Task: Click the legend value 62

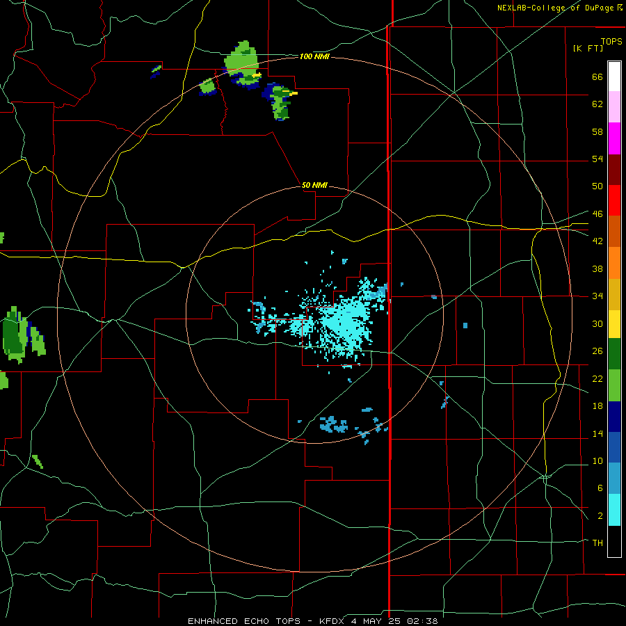Action: pos(597,104)
